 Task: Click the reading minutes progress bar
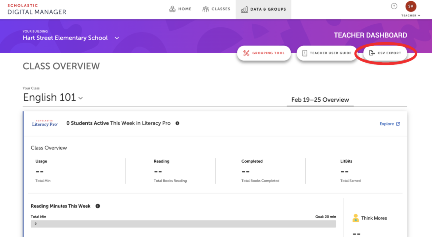183,224
